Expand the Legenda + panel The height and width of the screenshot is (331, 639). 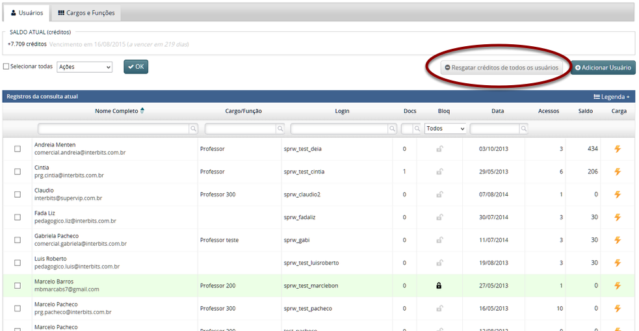(x=611, y=97)
